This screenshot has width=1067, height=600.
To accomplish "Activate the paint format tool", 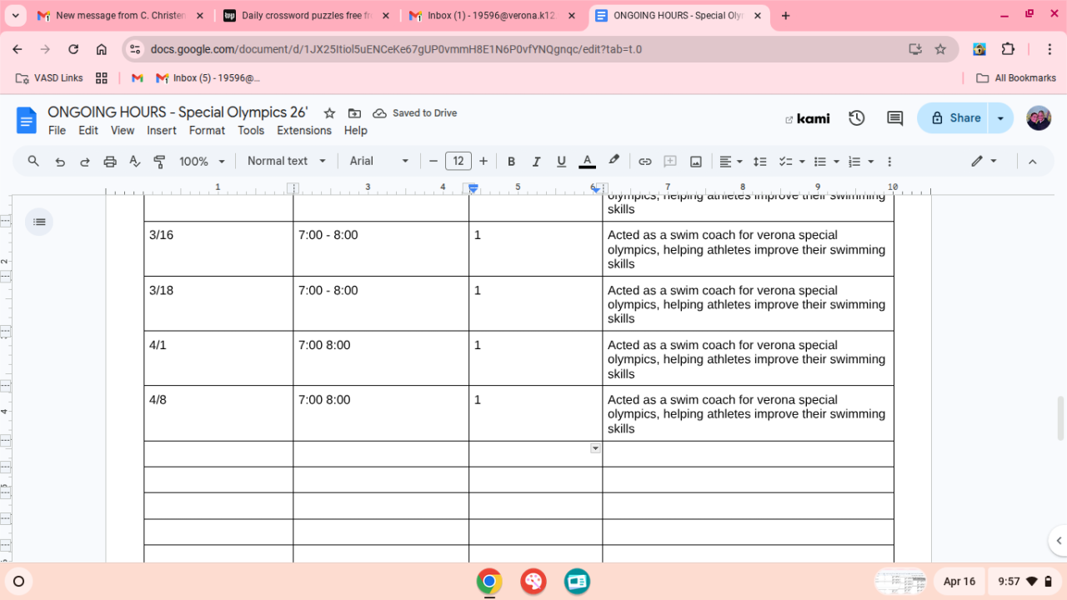I will 160,162.
